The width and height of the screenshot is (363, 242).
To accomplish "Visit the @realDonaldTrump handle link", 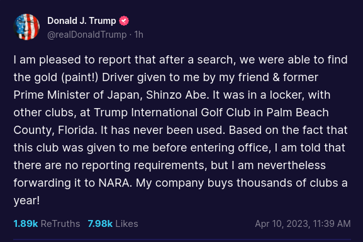I will 87,35.
